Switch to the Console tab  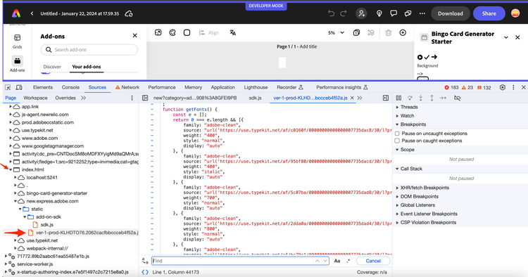pos(70,87)
